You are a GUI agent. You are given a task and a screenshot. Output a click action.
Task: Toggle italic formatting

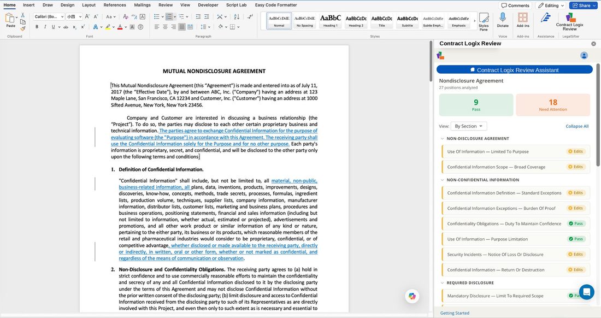(45, 27)
